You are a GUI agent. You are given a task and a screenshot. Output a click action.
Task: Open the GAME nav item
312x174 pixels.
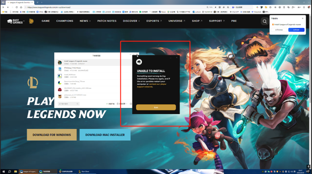point(46,21)
